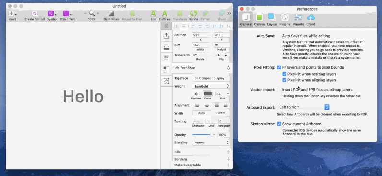Toggle Show Pixels in toolbar
This screenshot has height=176, width=382.
[x=111, y=13]
